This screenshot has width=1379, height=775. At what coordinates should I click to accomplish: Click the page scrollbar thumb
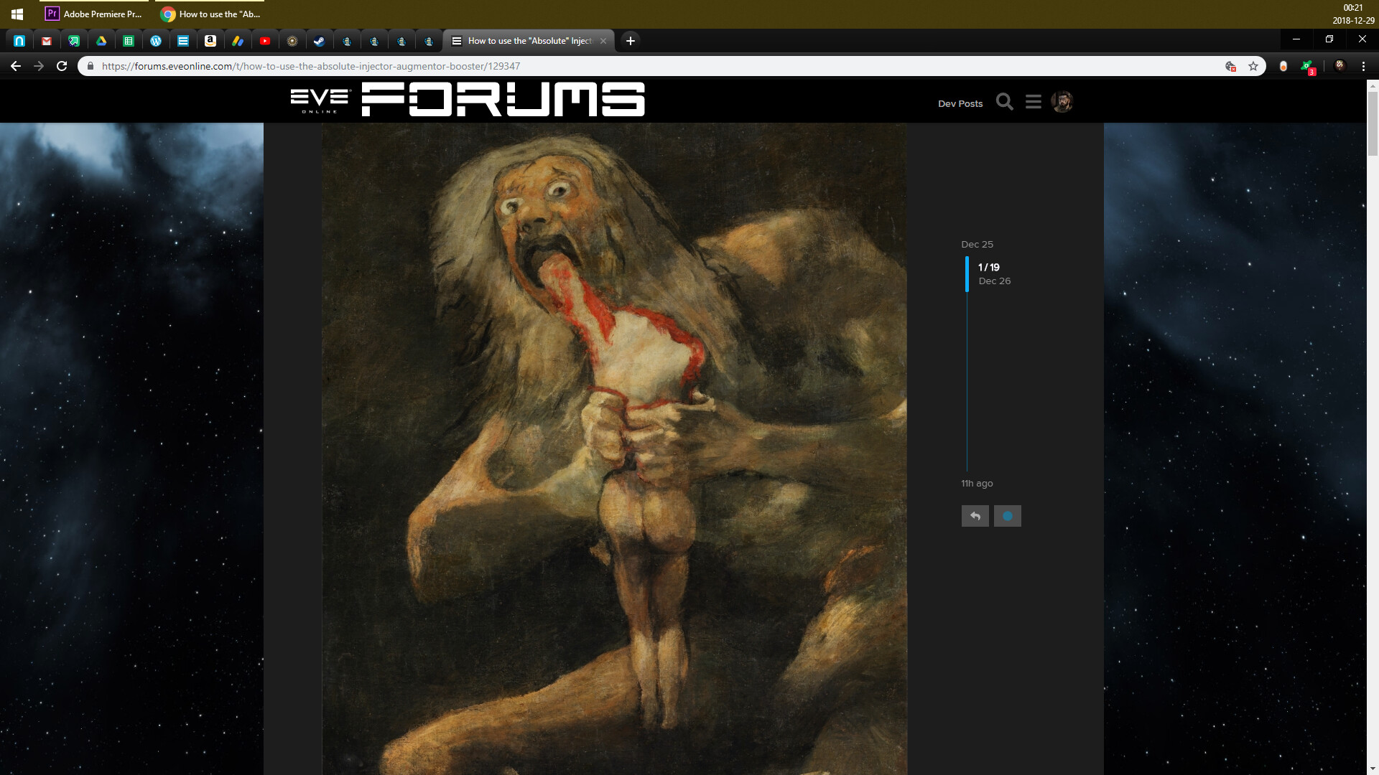tap(1373, 123)
